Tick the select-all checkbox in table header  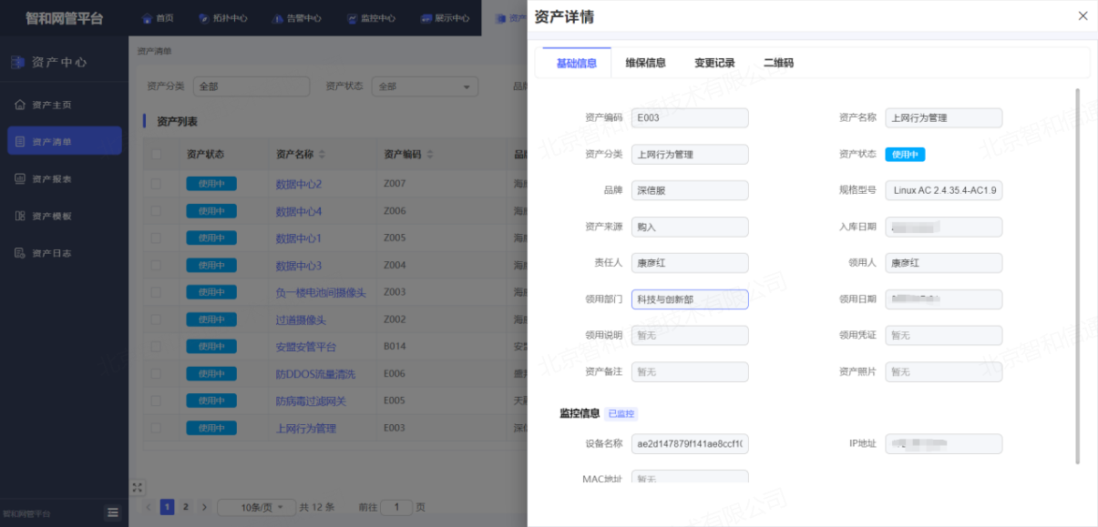157,154
